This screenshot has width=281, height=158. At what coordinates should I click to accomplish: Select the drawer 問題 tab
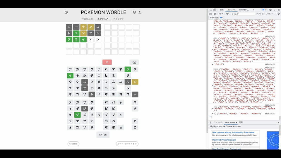coord(241,123)
